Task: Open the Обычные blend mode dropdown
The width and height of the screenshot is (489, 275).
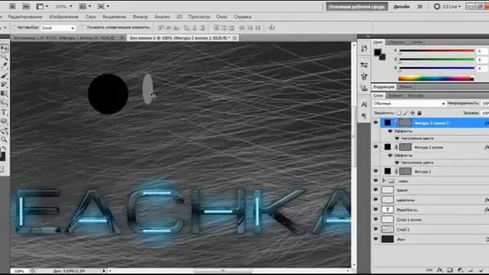Action: (x=410, y=104)
